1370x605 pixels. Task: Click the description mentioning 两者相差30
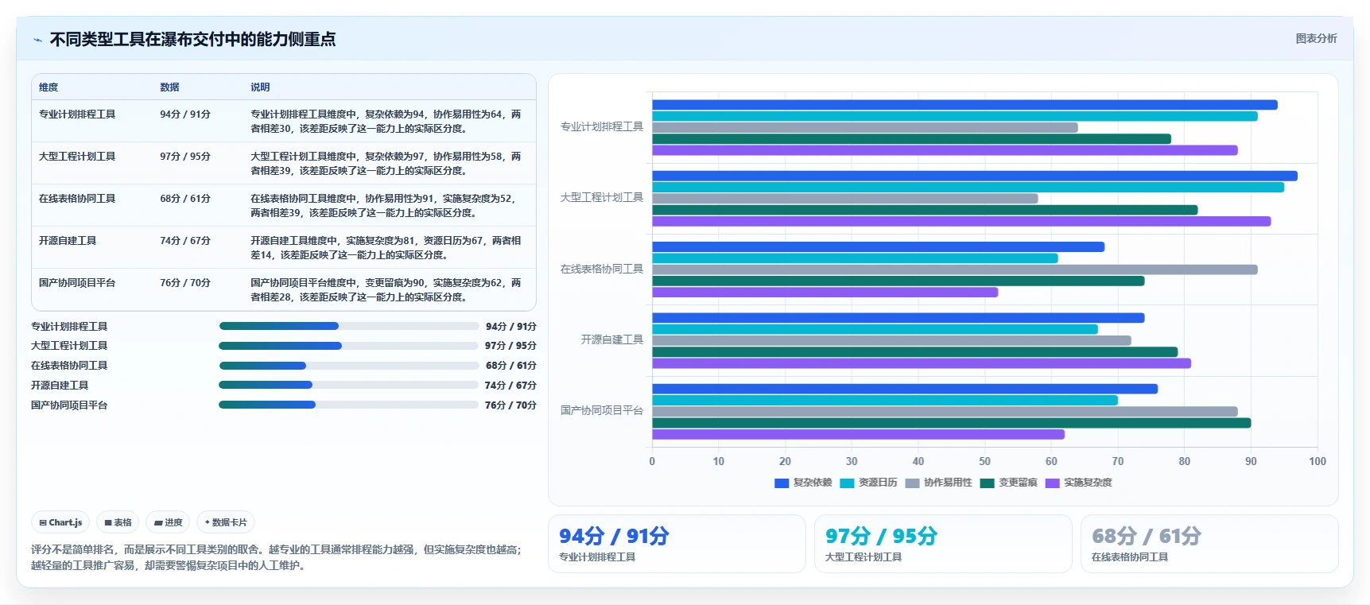tap(386, 122)
